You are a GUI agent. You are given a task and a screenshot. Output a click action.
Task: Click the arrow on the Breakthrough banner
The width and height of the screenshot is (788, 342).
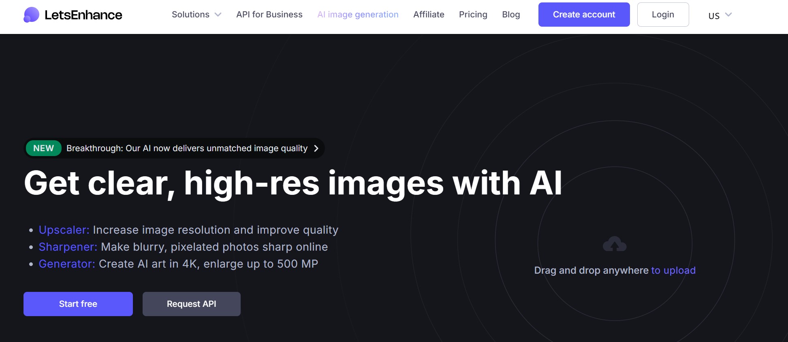point(316,148)
